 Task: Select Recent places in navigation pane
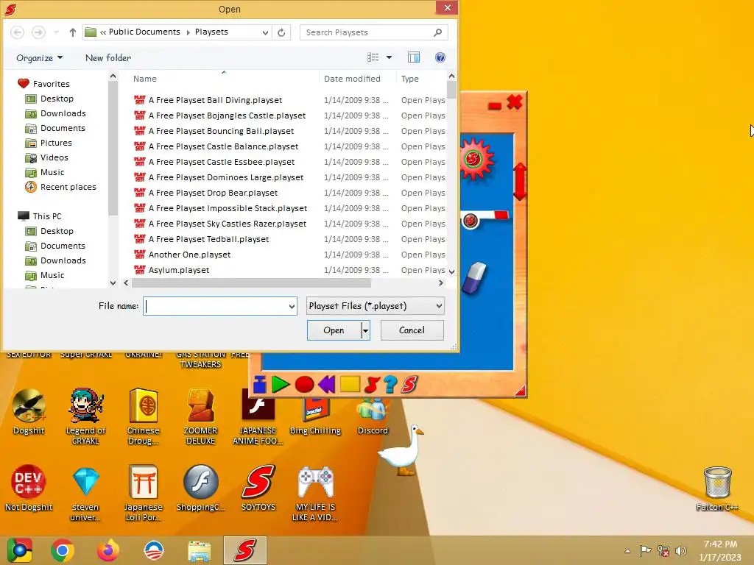pyautogui.click(x=68, y=187)
